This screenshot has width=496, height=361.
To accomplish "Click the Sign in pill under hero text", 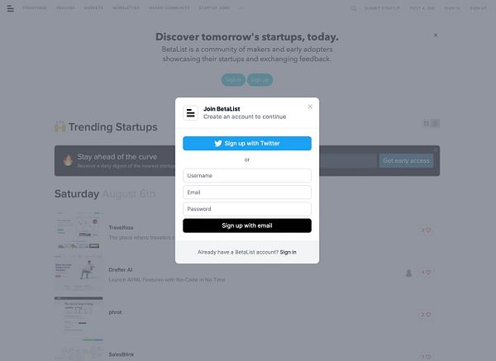I will coord(233,80).
